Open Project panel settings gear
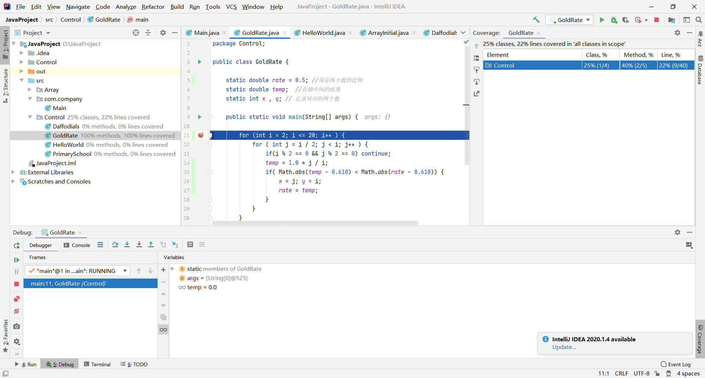Screen dimensions: 705x378 [x=163, y=33]
